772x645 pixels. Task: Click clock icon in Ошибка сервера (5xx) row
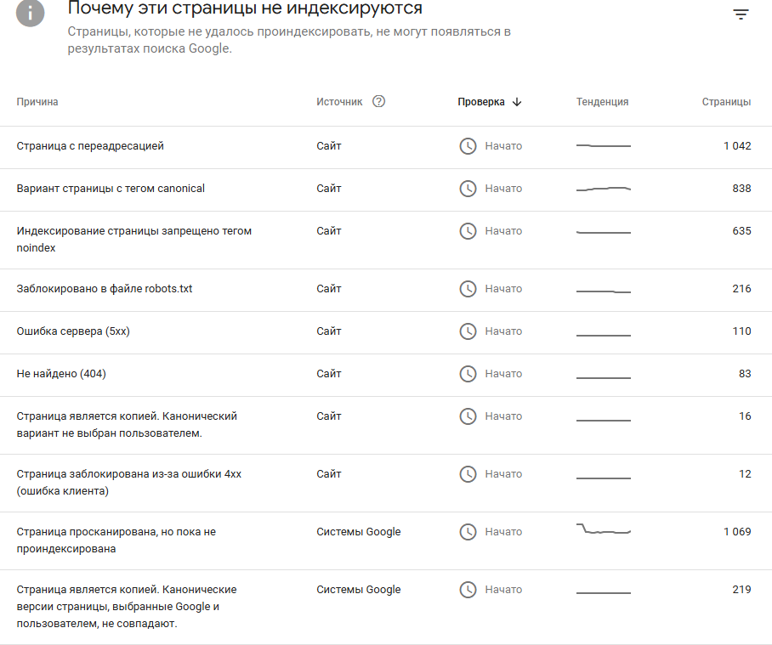pos(468,331)
